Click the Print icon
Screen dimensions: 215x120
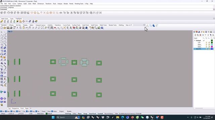(x=11, y=28)
